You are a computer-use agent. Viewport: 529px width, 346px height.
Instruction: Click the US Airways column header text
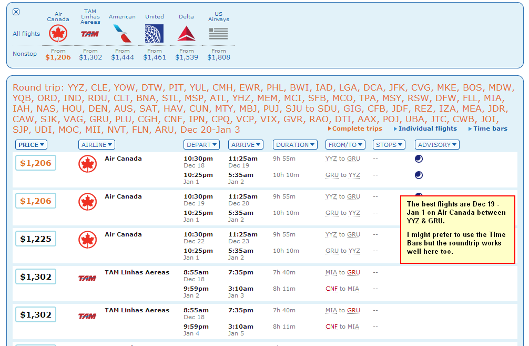point(219,16)
